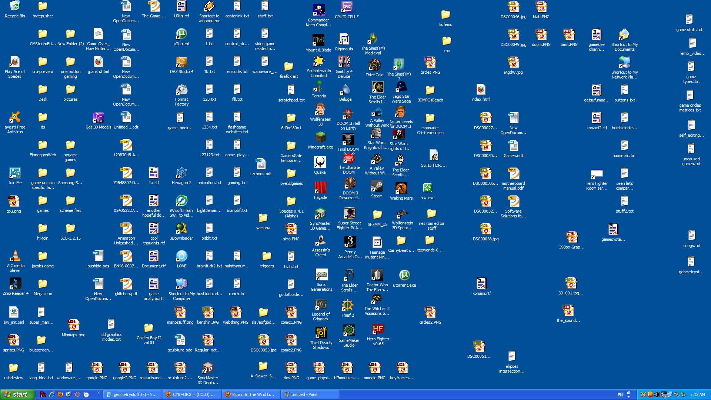The width and height of the screenshot is (711, 400).
Task: Open the Steam shortcut icon
Action: coord(377,187)
